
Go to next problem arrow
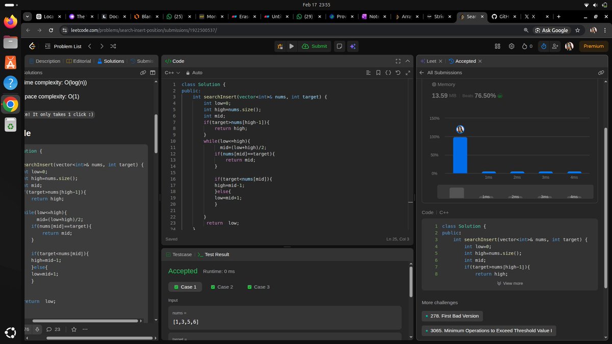point(101,46)
